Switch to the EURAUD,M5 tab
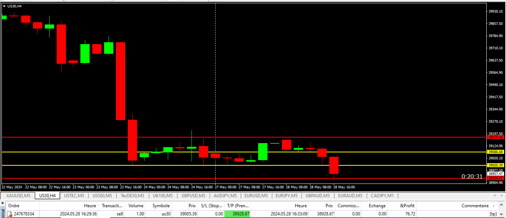Viewport: 506px width, 218px height. (350, 195)
